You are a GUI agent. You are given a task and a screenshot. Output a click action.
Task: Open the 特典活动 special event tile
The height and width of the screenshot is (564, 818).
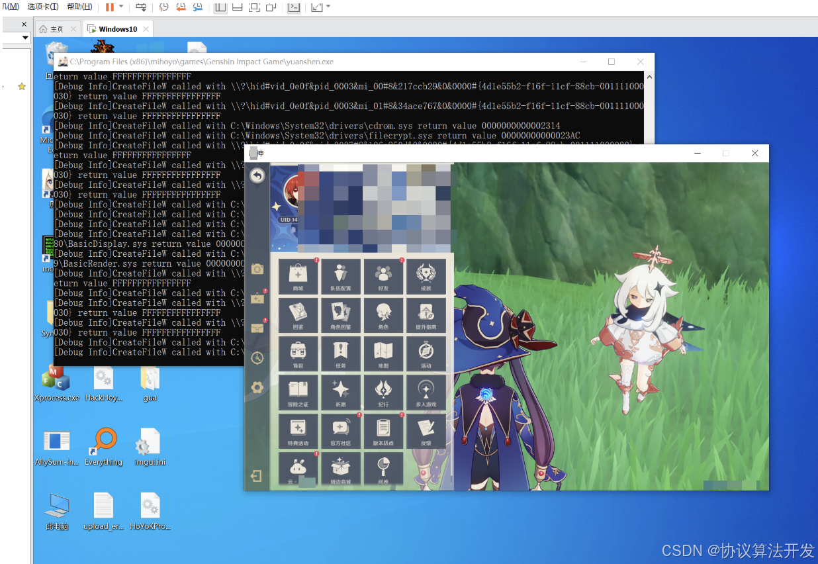[298, 430]
